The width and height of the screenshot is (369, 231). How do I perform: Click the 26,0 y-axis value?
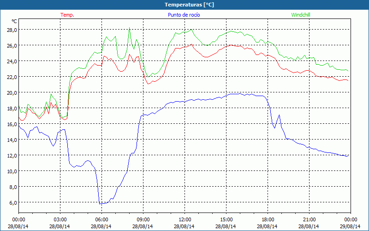12,45
